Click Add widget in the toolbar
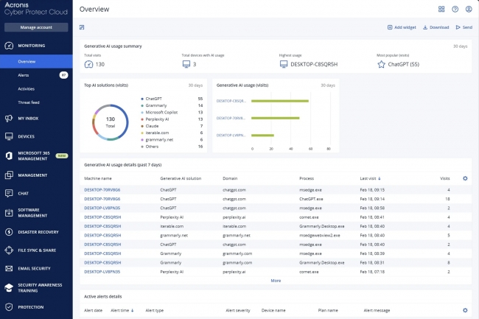Viewport: 479px width, 319px height. 402,27
